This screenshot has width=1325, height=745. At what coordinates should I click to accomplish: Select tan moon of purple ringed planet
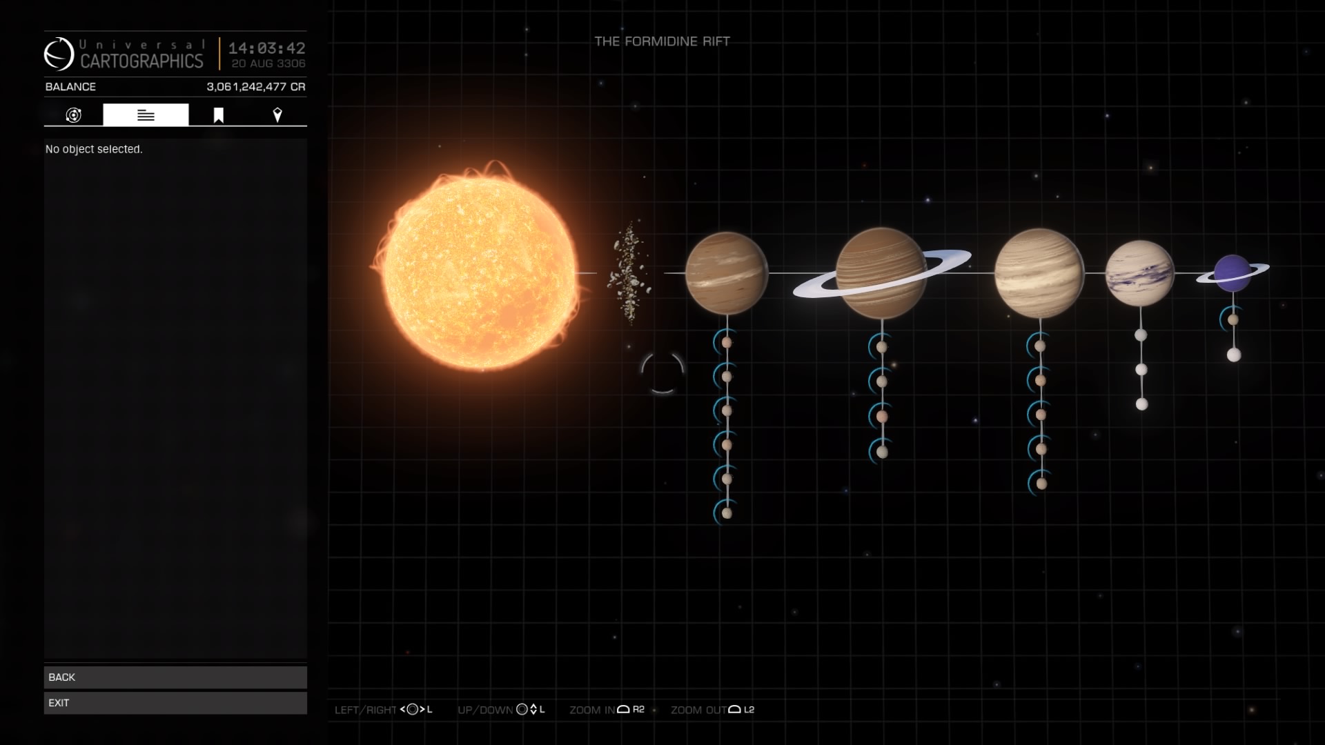pyautogui.click(x=1233, y=320)
